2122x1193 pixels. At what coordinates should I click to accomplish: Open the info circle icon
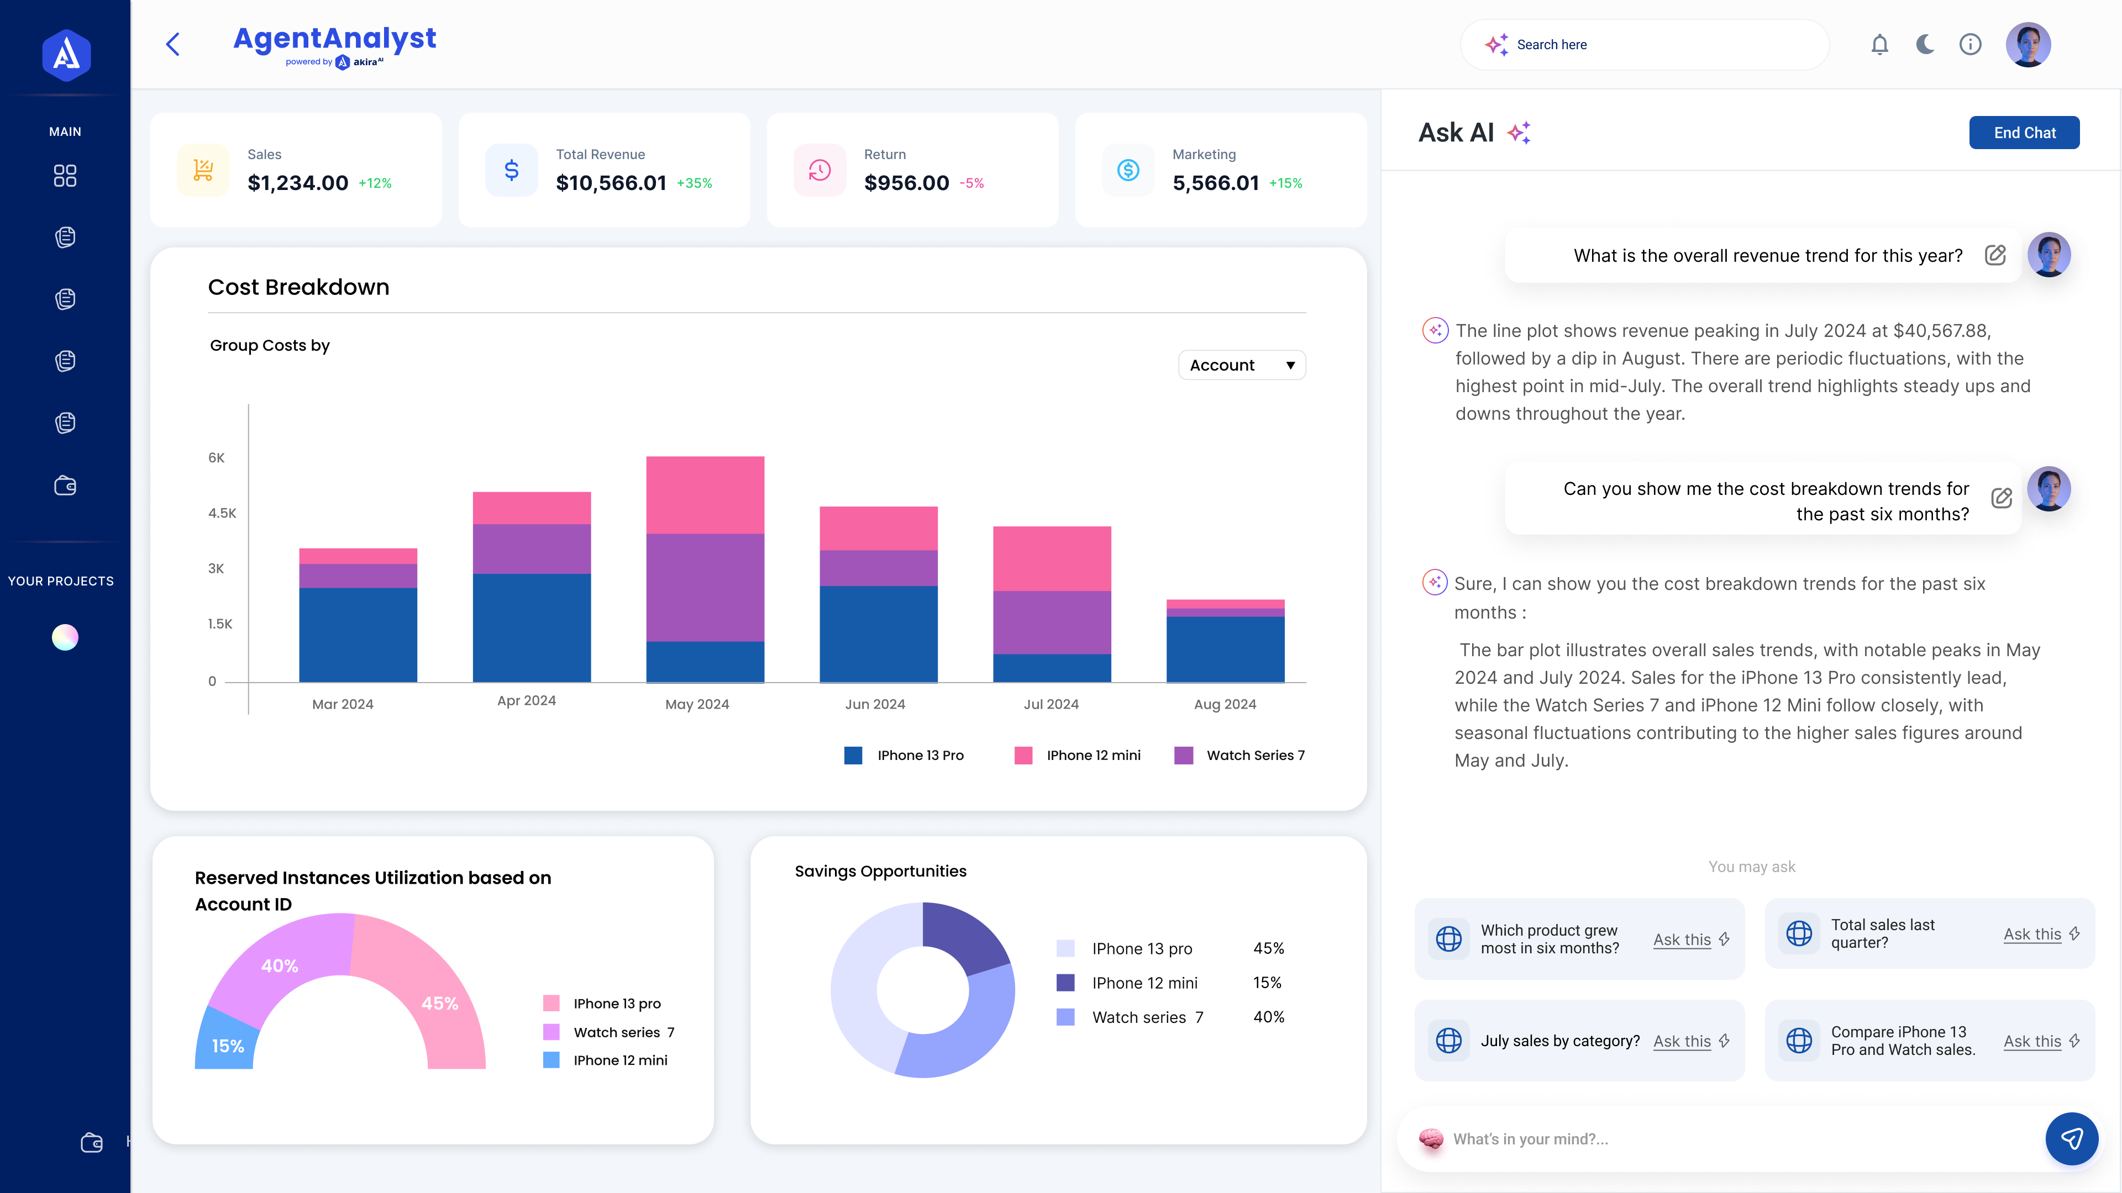click(x=1969, y=44)
